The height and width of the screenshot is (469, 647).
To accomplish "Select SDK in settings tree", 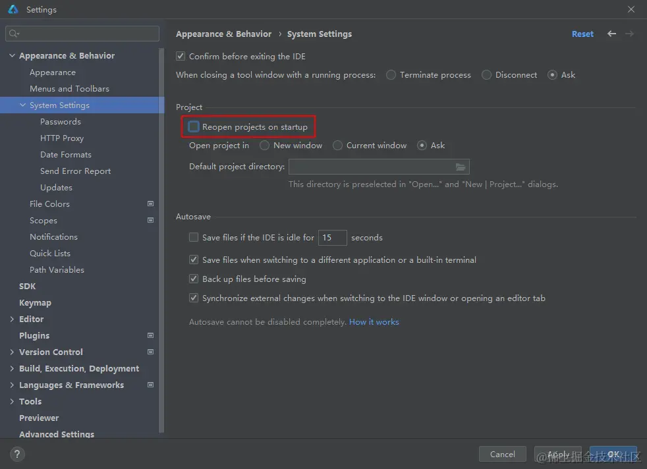I will 27,286.
